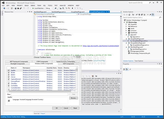Toggle Preview Selected Items in Solution Explorer
Image resolution: width=164 pixels, height=119 pixels.
pos(153,15)
